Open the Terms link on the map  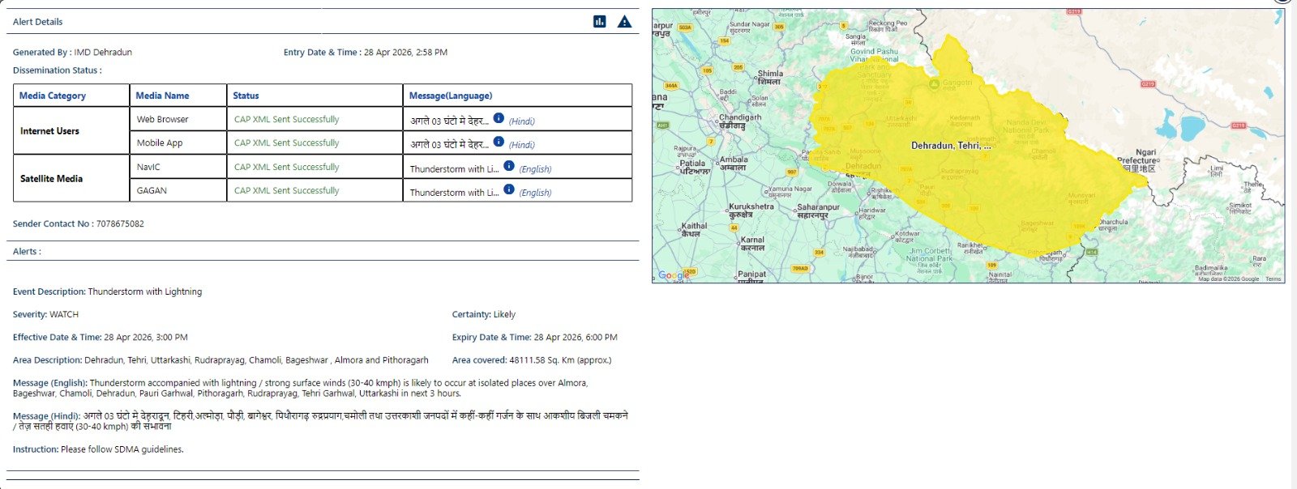(1273, 279)
